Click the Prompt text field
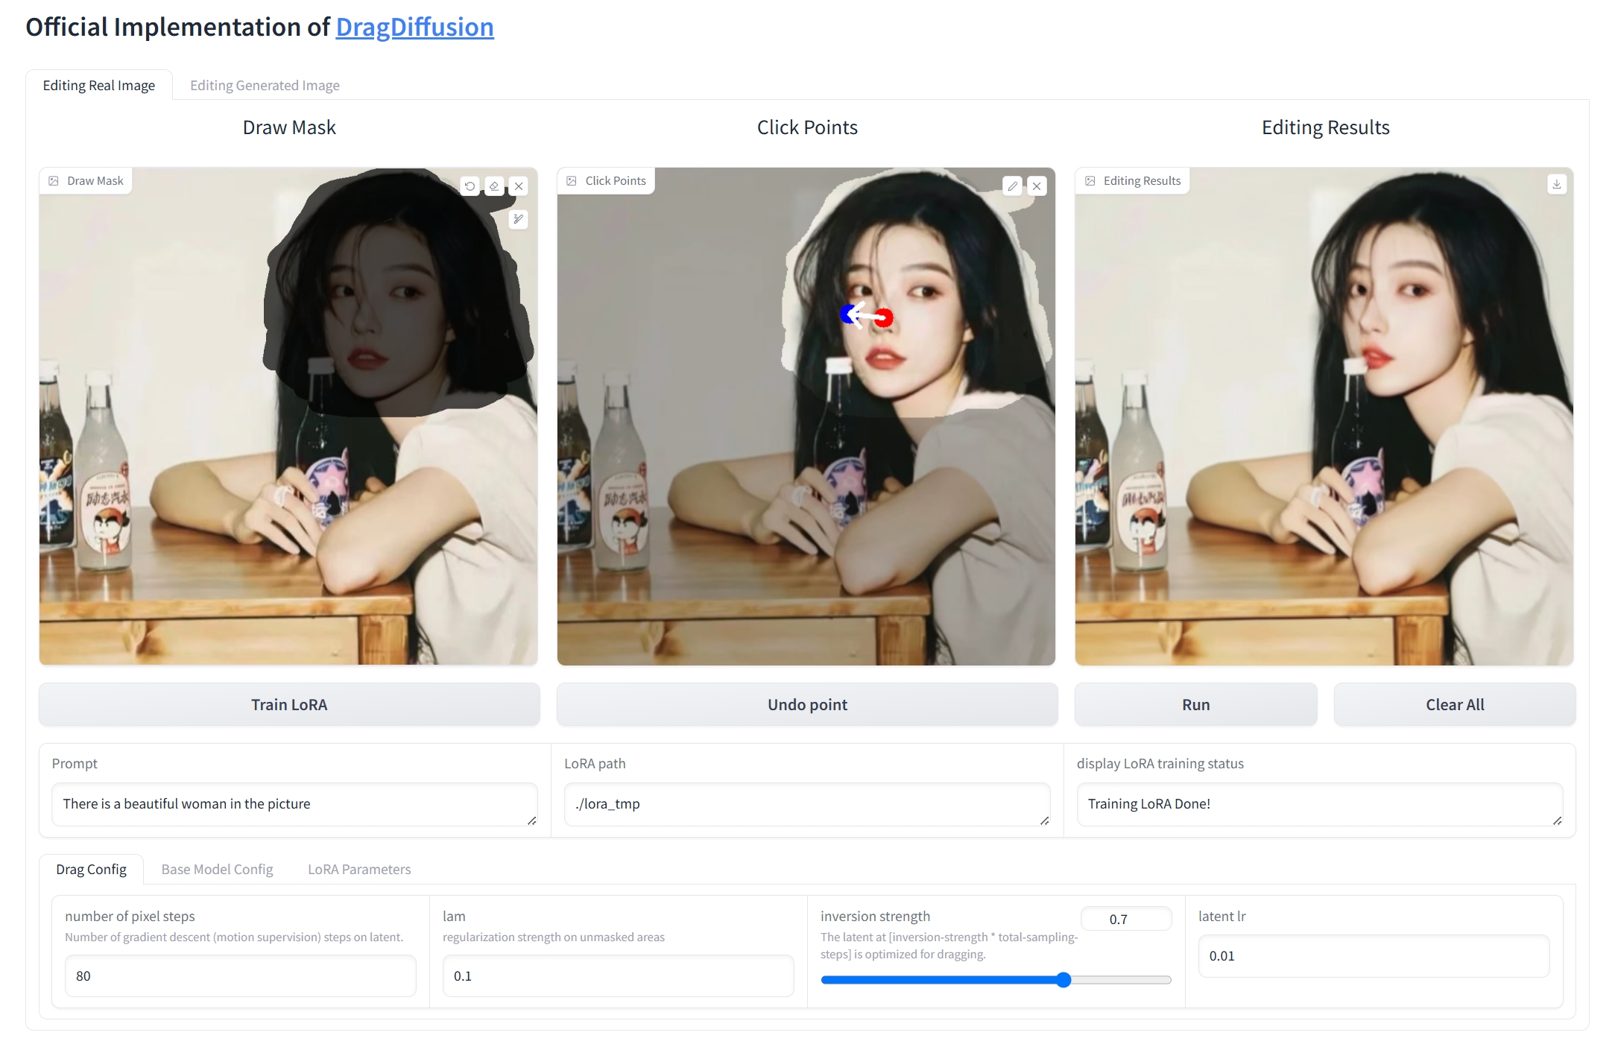The height and width of the screenshot is (1047, 1615). coord(294,804)
